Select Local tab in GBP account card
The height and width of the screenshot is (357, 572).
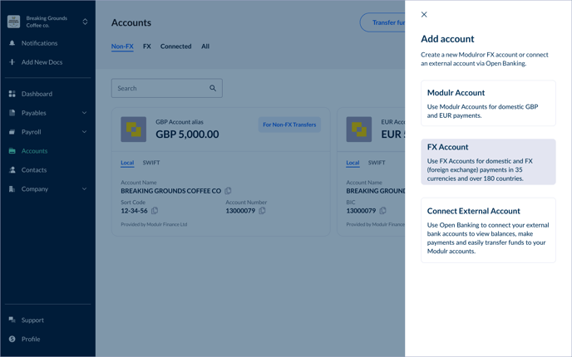(x=127, y=163)
